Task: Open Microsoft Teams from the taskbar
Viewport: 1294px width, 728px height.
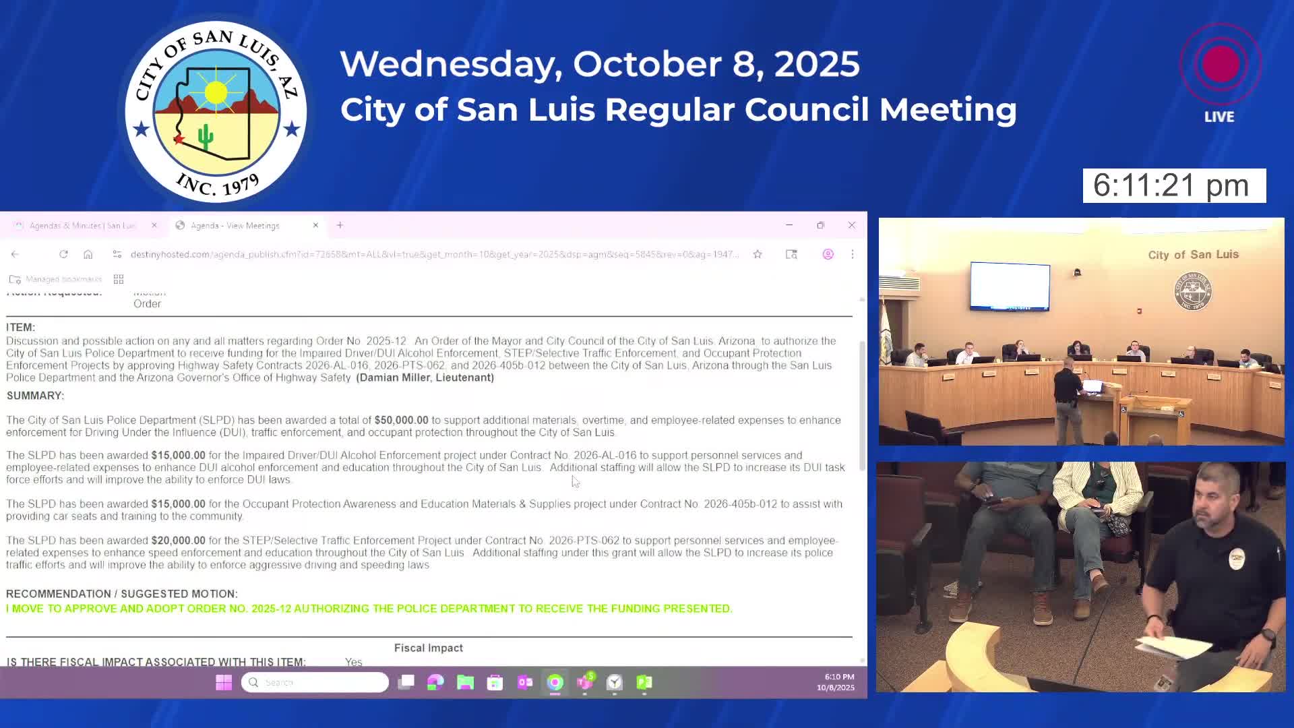Action: pyautogui.click(x=584, y=682)
